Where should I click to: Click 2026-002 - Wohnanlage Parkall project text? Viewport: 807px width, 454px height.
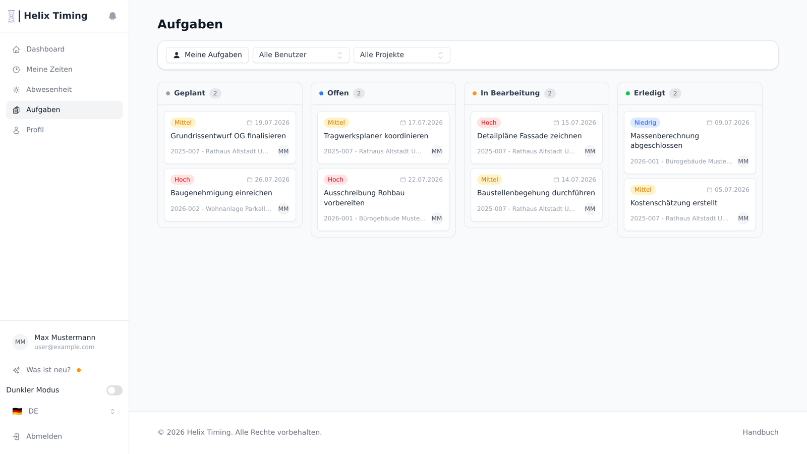(x=221, y=209)
